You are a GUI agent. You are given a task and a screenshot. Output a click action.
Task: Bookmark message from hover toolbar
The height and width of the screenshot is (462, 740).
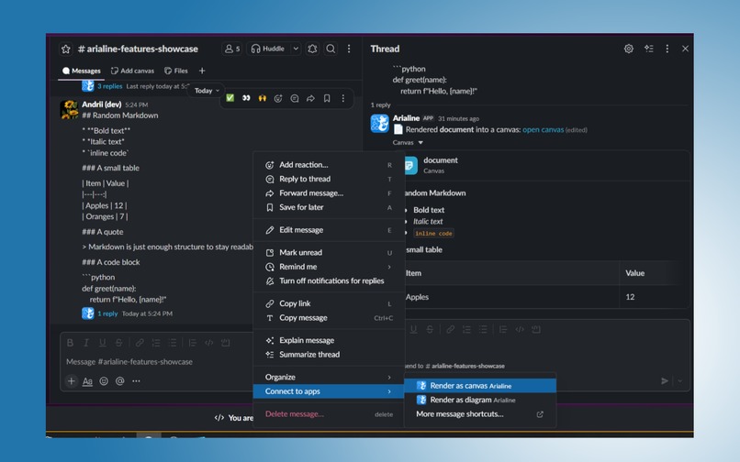click(x=327, y=98)
